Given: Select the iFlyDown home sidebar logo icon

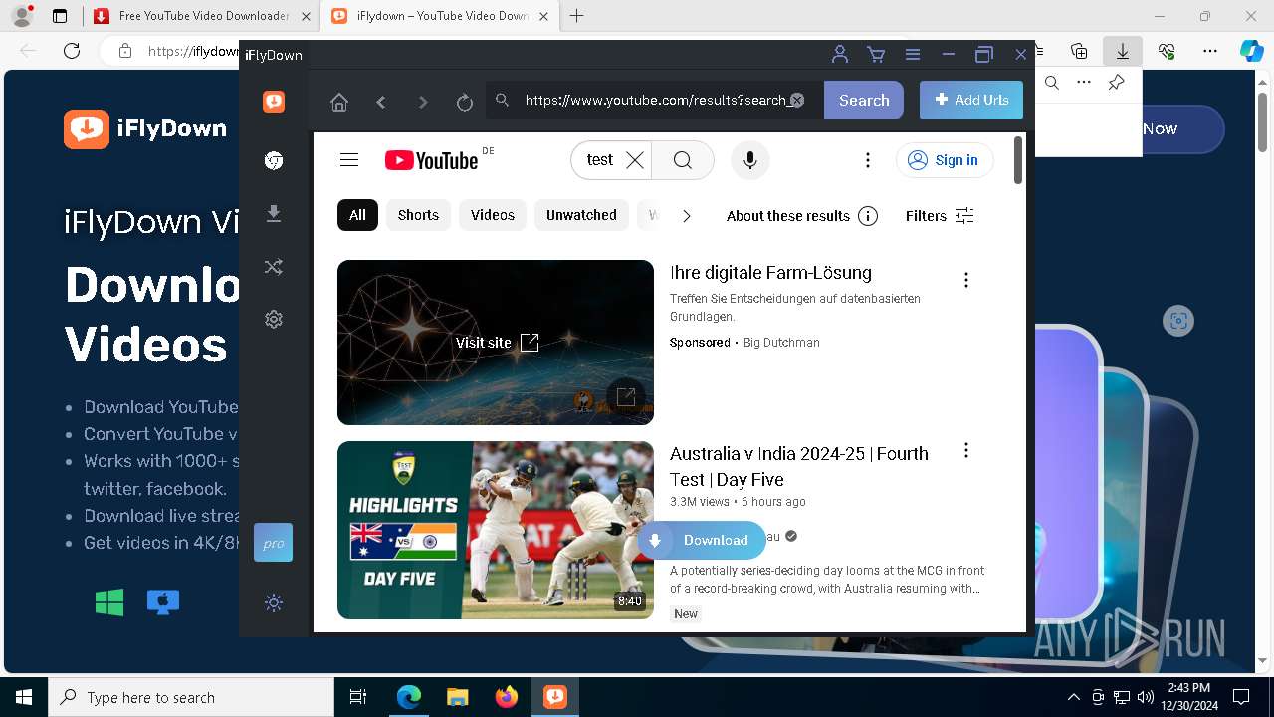Looking at the screenshot, I should click(x=274, y=102).
